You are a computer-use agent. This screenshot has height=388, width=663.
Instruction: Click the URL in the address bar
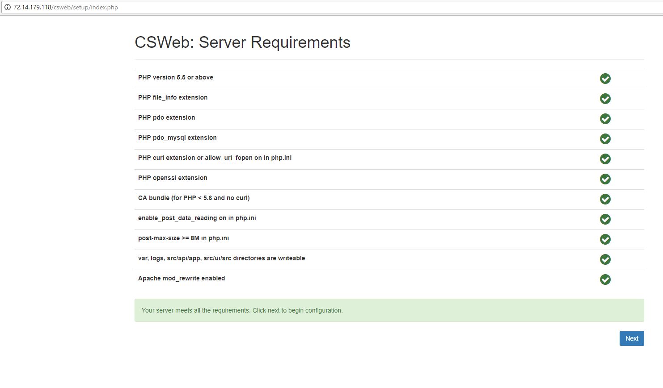coord(66,7)
